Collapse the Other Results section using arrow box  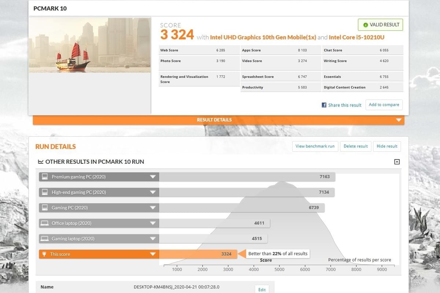click(397, 162)
